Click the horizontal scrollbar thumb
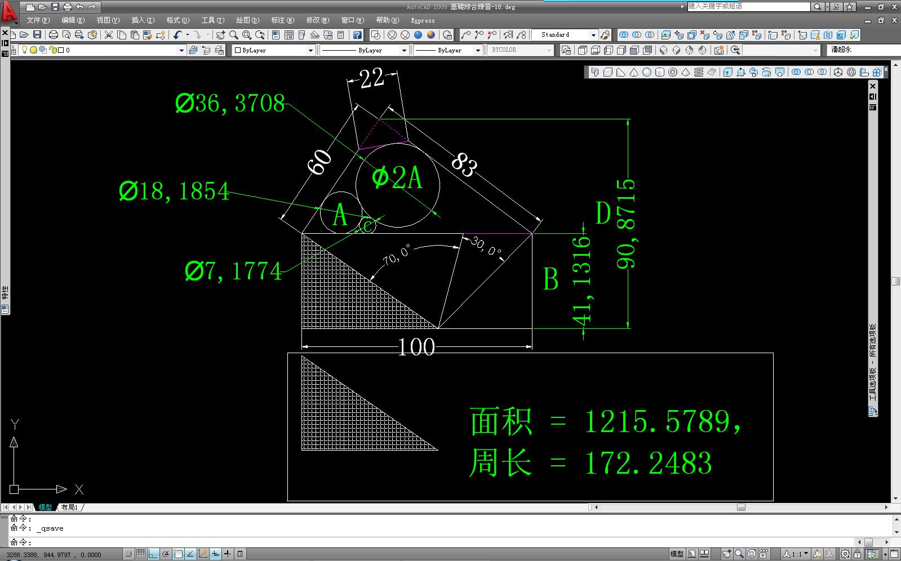The width and height of the screenshot is (901, 561). tap(741, 507)
